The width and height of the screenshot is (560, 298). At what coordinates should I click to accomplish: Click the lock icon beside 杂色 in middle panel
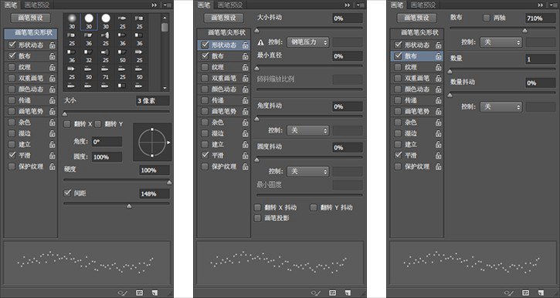(x=246, y=122)
